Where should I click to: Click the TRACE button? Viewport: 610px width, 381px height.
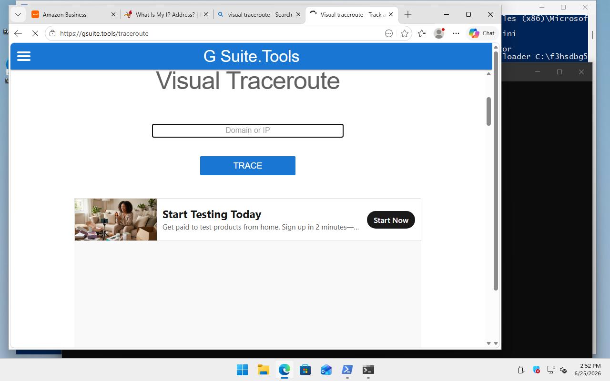coord(248,166)
